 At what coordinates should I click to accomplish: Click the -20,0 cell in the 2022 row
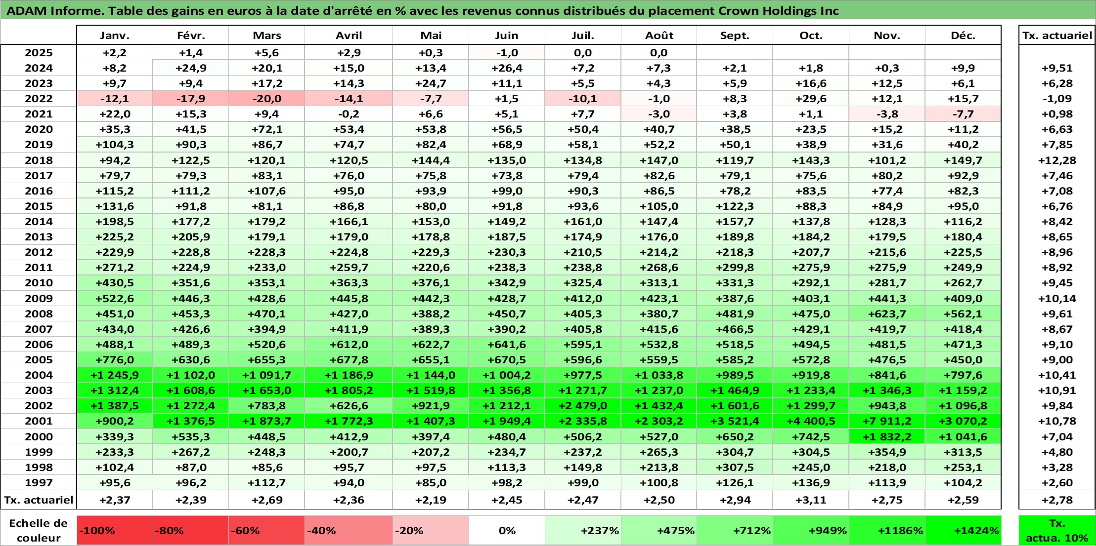266,99
